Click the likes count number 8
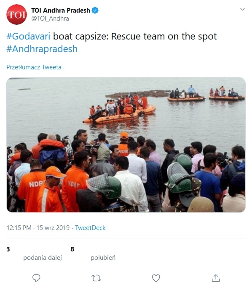This screenshot has width=252, height=288. 72,249
